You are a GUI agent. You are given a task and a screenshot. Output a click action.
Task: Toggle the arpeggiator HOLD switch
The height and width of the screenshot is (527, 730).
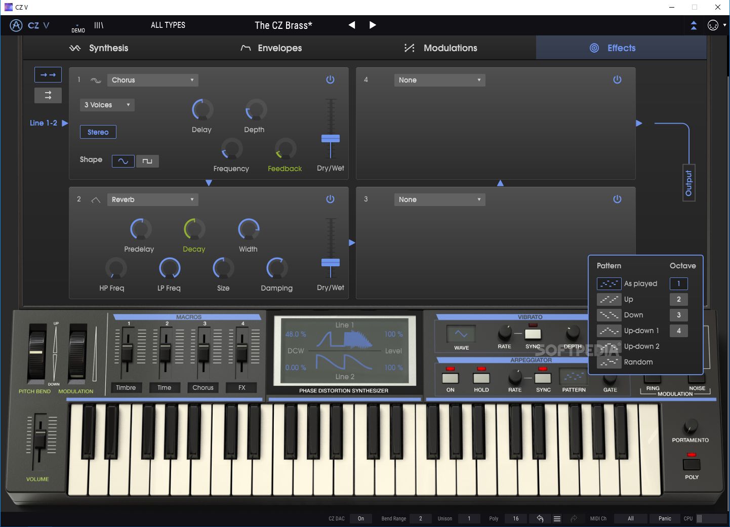481,378
